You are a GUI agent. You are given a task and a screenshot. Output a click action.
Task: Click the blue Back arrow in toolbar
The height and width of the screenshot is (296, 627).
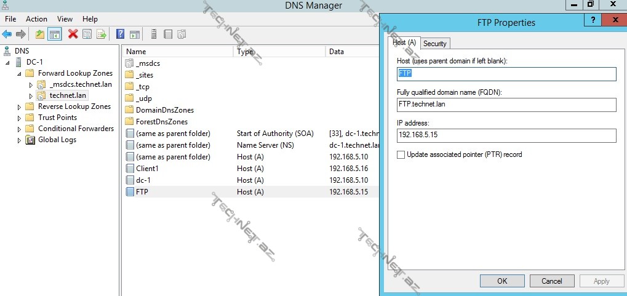pyautogui.click(x=7, y=34)
